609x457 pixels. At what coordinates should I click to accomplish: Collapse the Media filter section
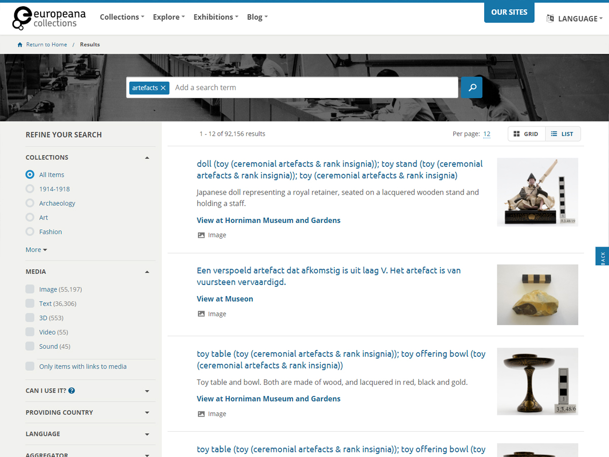coord(147,272)
